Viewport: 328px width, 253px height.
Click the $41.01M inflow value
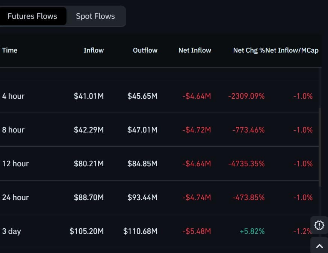point(89,96)
